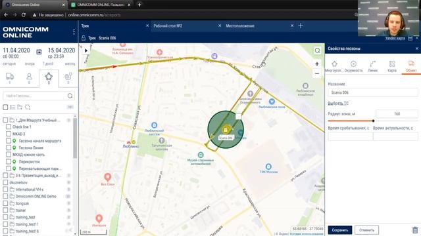Expand the International VH-s folder
Screen dimensions: 421x236
click(12, 189)
